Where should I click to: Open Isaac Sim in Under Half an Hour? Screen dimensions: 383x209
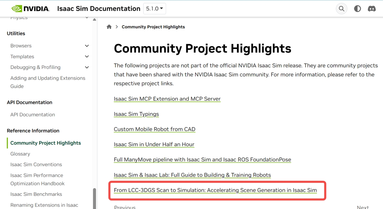click(x=154, y=145)
